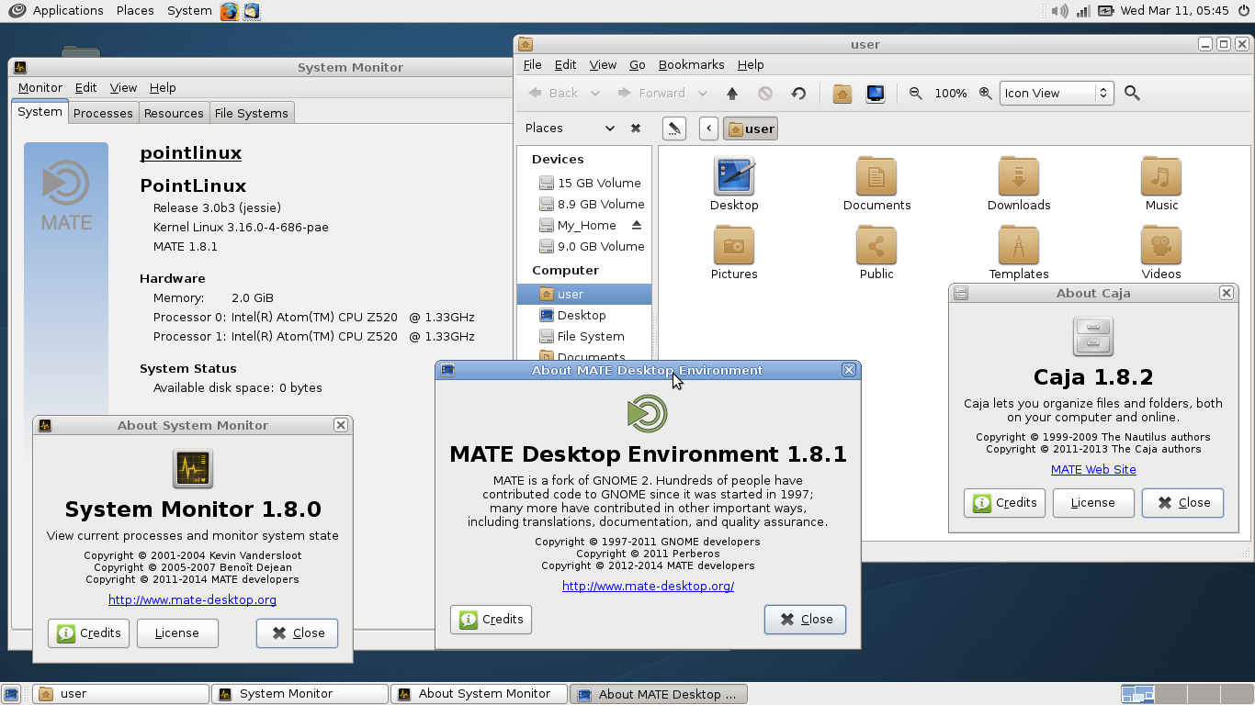Screen dimensions: 1255x705
Task: Launch Firefox from the top panel
Action: pyautogui.click(x=230, y=11)
